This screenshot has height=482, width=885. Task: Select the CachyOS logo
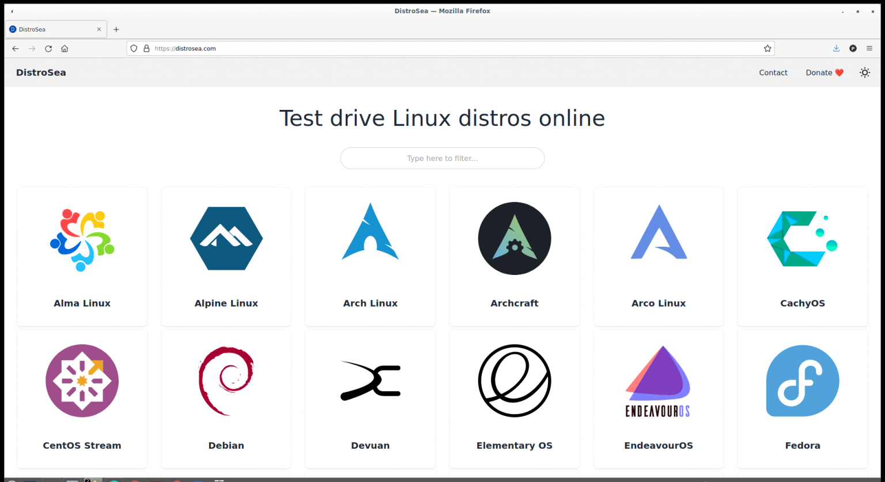pyautogui.click(x=802, y=239)
